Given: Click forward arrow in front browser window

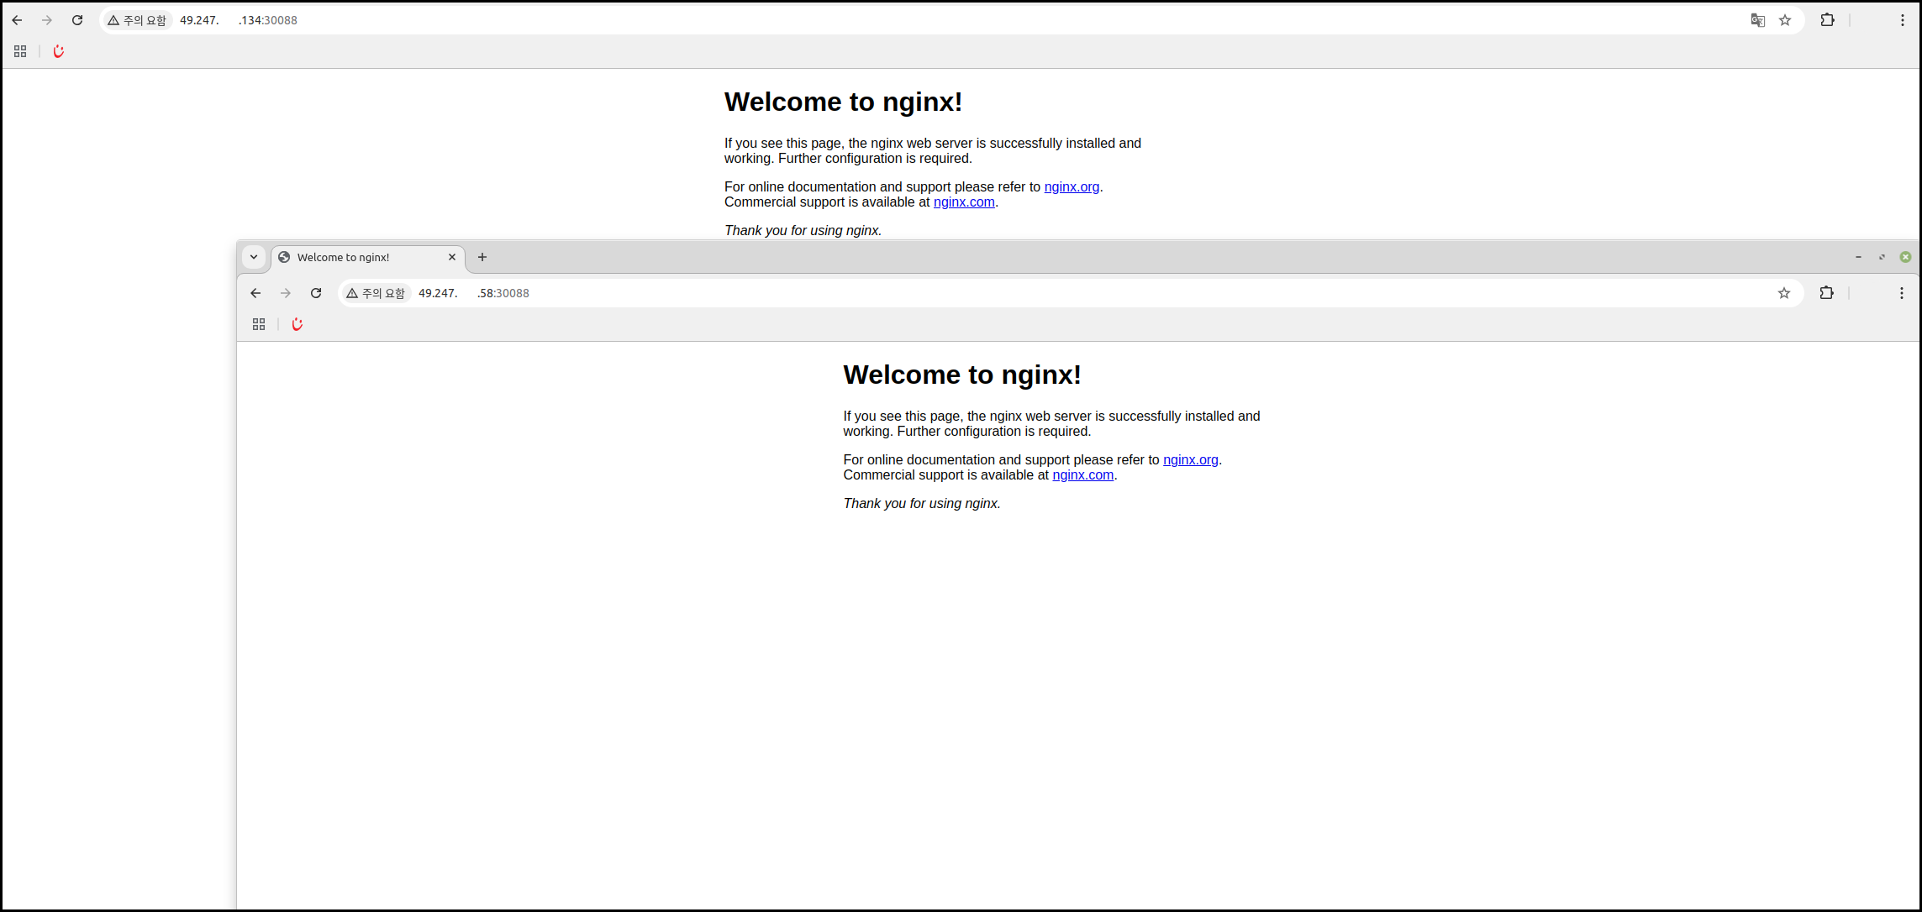Looking at the screenshot, I should coord(286,293).
